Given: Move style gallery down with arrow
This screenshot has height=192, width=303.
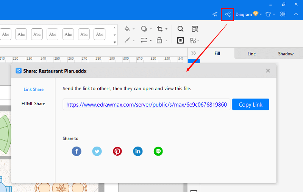Looking at the screenshot, I should pyautogui.click(x=115, y=35).
